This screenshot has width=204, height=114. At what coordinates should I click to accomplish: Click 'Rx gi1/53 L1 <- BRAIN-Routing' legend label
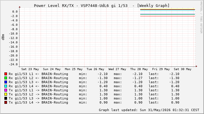(x=38, y=74)
